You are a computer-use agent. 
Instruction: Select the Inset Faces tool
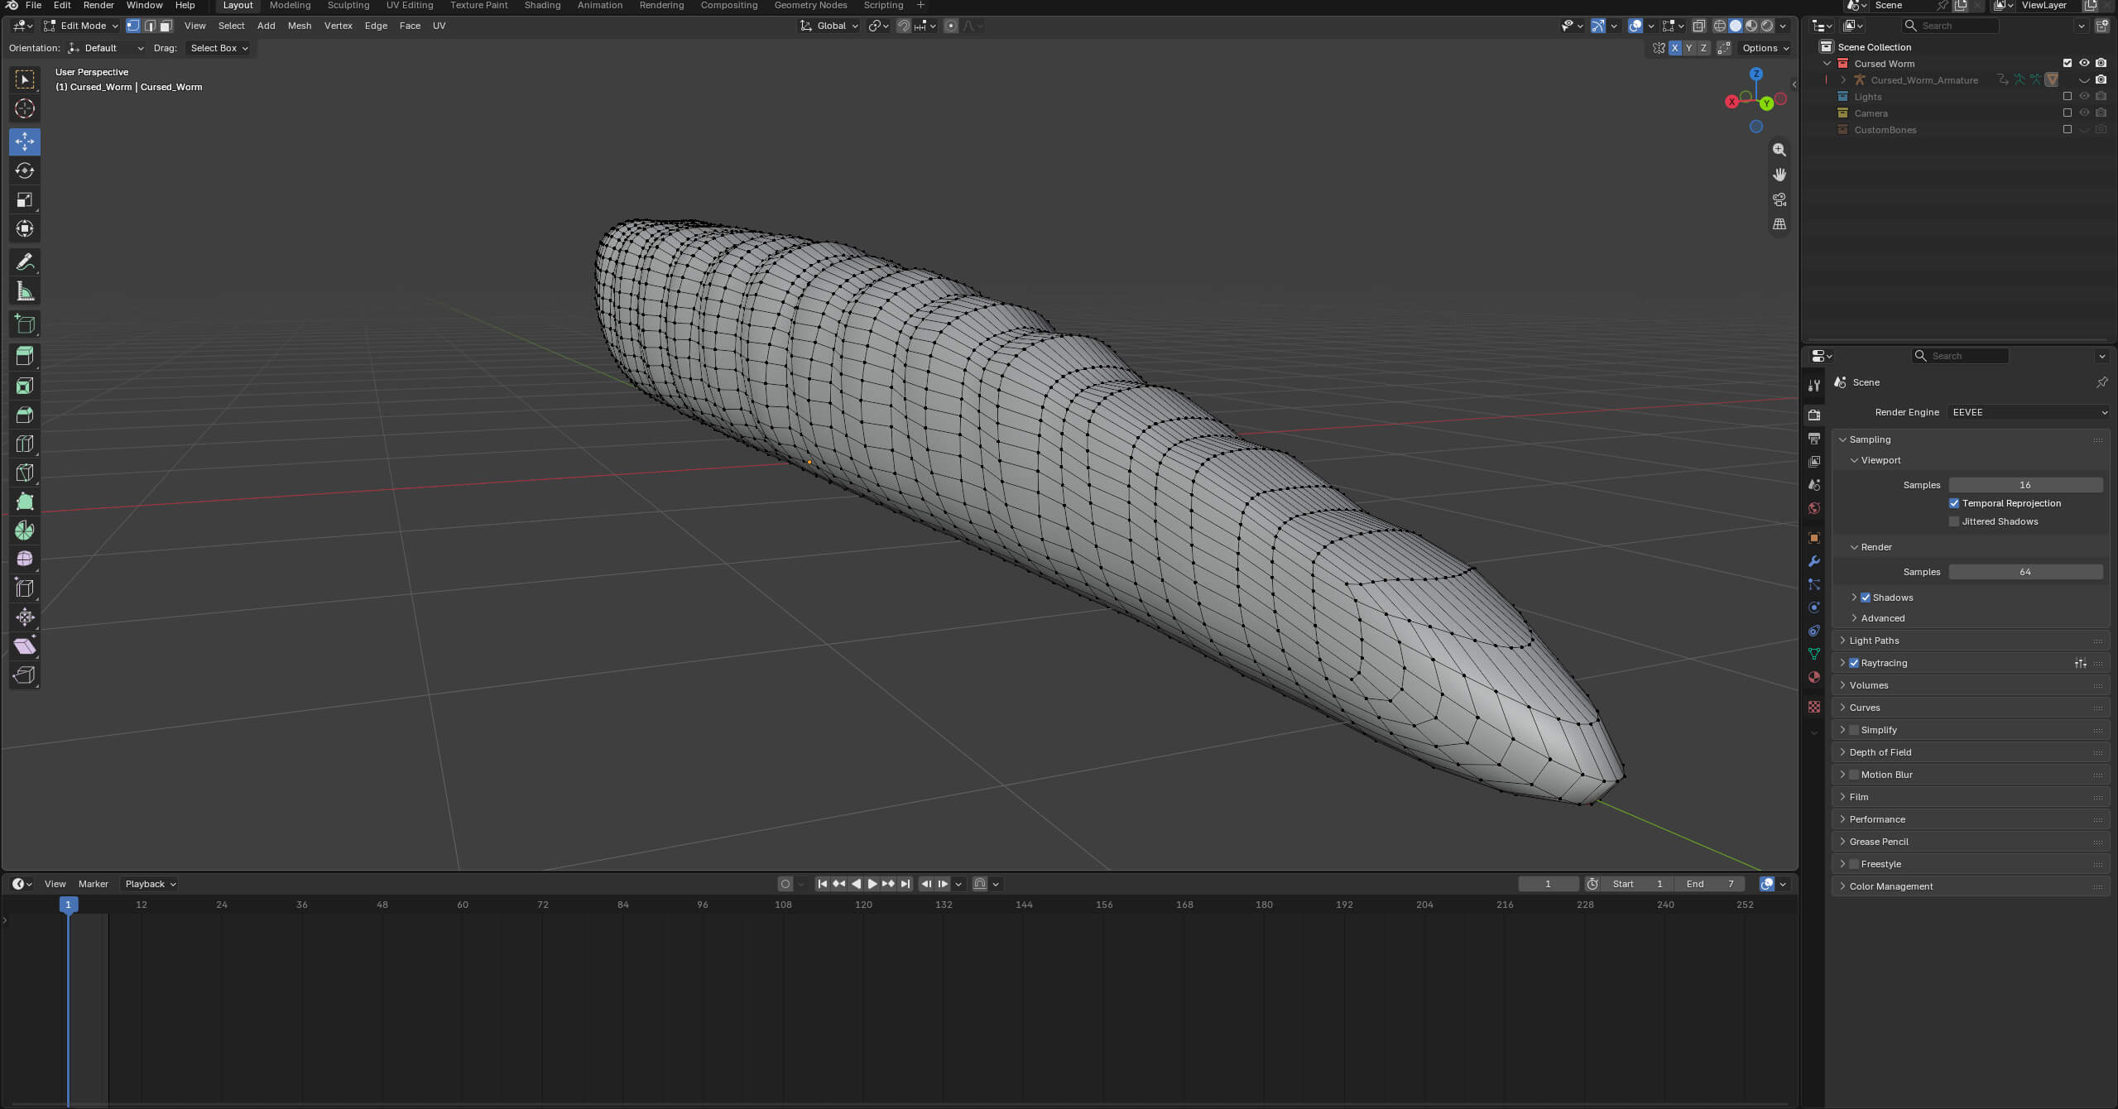[x=25, y=386]
